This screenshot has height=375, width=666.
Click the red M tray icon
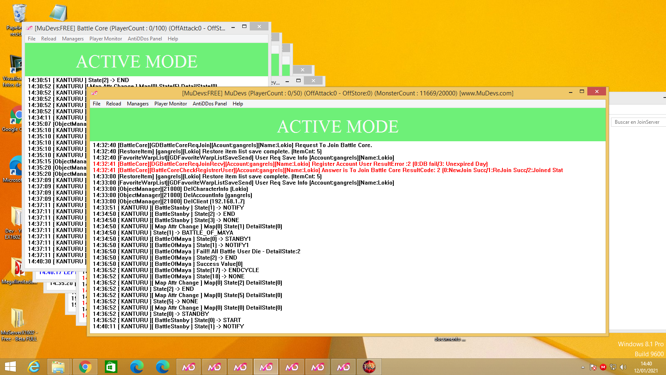[603, 367]
